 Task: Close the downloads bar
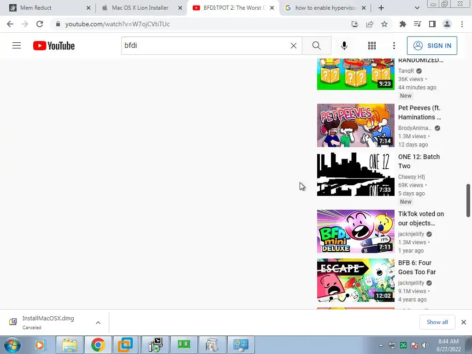(x=464, y=322)
